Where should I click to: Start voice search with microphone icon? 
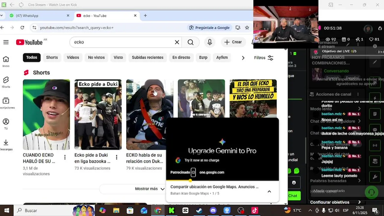click(210, 42)
